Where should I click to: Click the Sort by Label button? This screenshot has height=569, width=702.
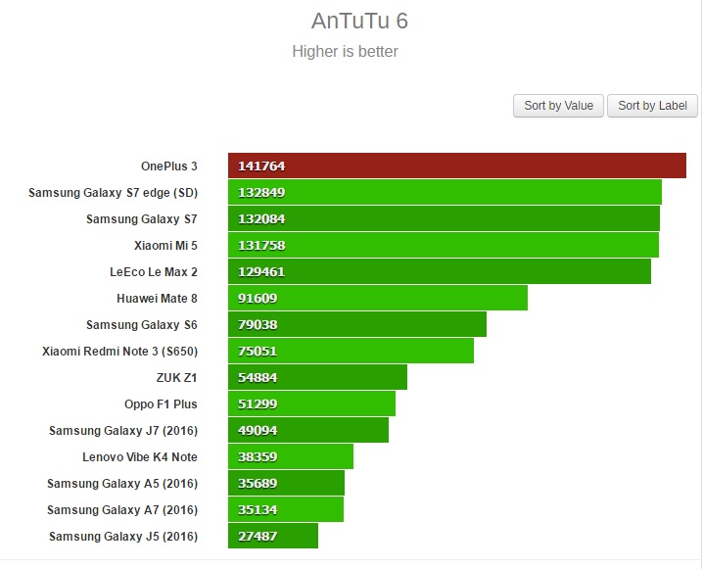pyautogui.click(x=652, y=106)
